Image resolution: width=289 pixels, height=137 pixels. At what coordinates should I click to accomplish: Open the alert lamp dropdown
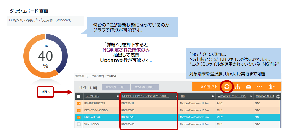(271, 87)
